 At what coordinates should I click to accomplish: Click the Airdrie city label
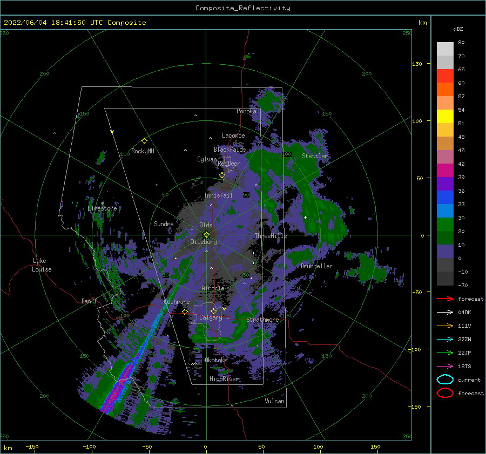tap(213, 288)
